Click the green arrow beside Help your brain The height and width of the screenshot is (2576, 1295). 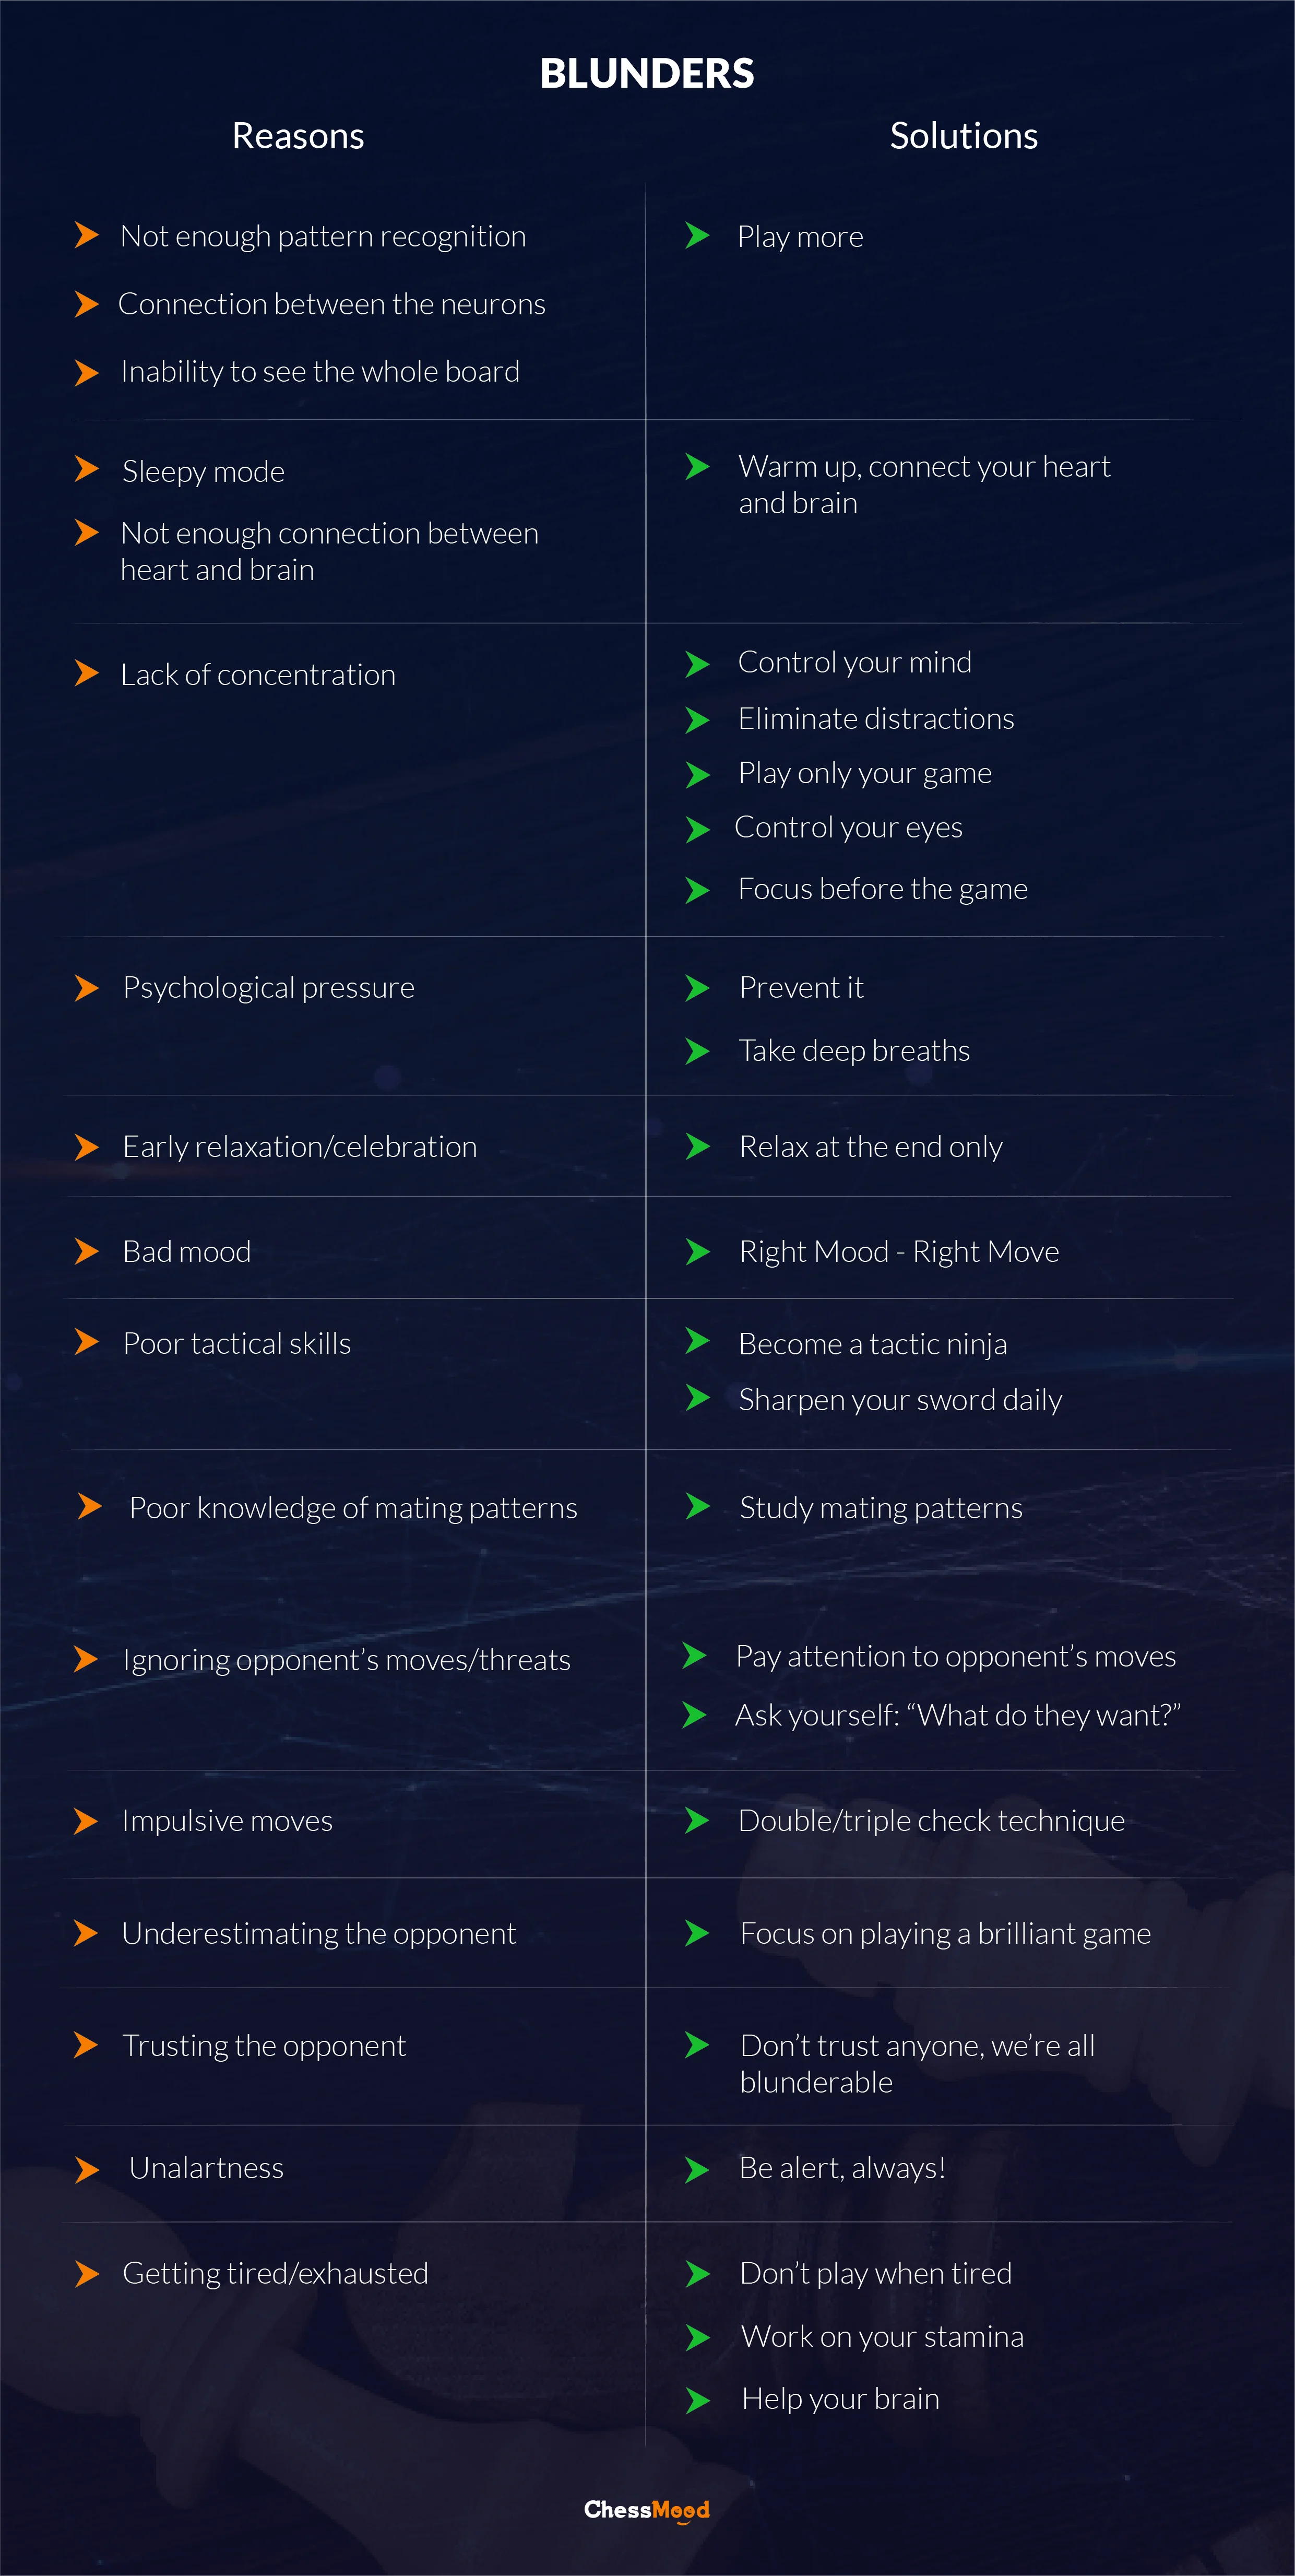(x=697, y=2400)
